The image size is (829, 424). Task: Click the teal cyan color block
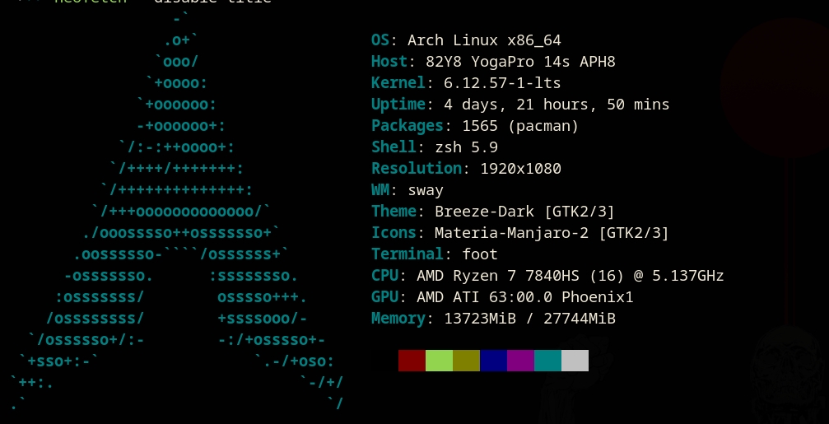pos(547,361)
